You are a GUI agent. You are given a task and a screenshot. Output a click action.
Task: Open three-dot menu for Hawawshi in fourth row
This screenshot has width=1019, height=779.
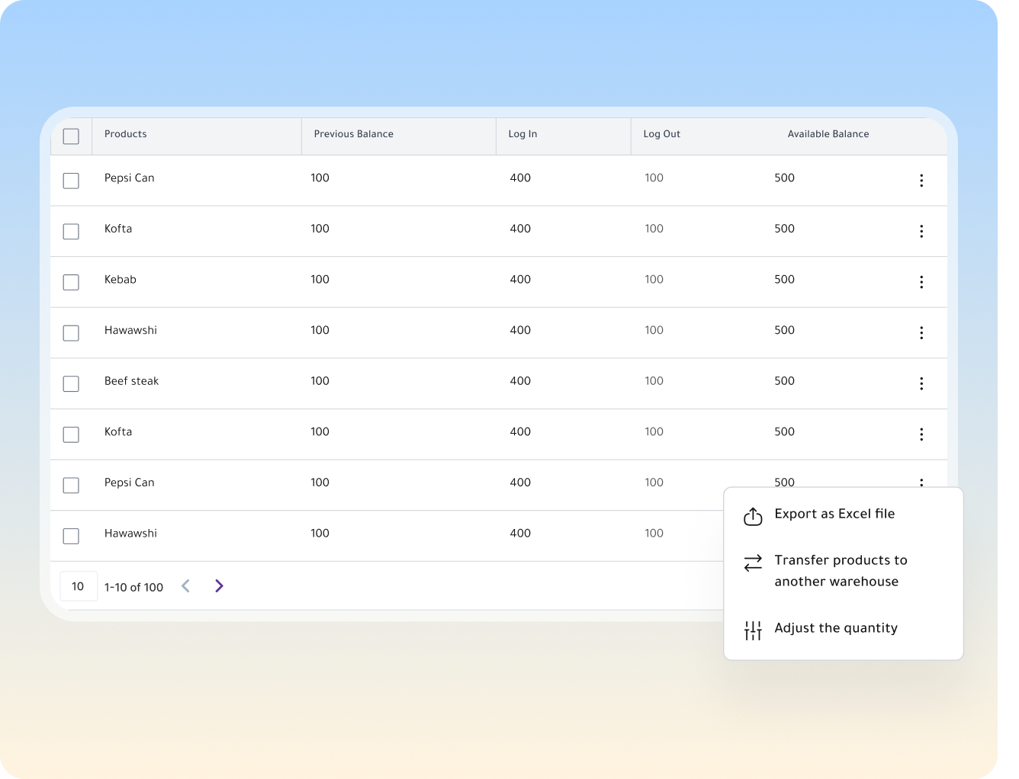coord(921,333)
